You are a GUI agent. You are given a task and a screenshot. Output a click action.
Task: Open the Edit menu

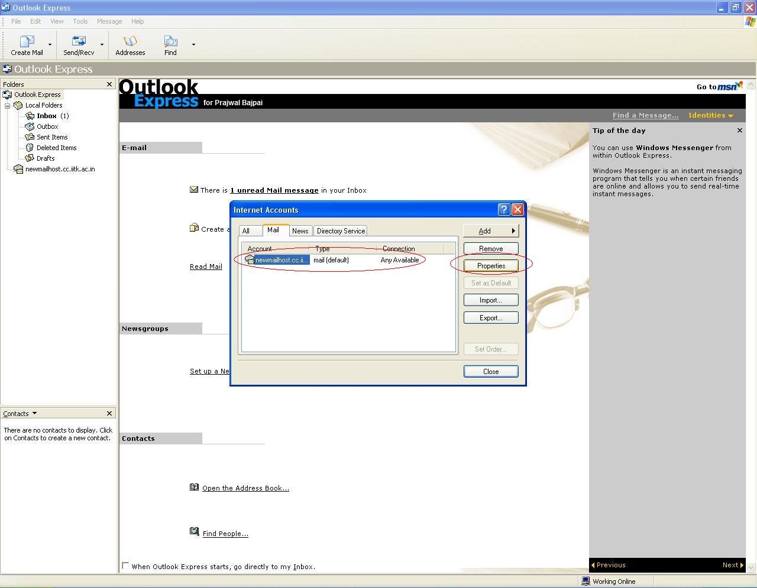click(35, 21)
